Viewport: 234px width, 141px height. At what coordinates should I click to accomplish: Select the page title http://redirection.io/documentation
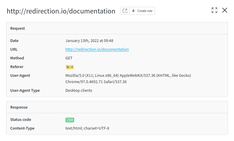point(61,11)
